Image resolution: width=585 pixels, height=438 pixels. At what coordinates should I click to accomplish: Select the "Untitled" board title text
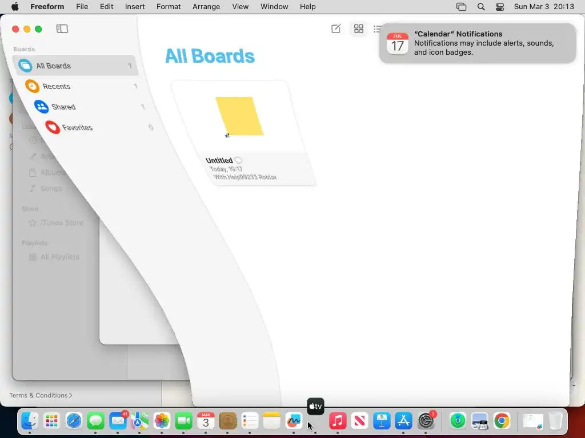click(219, 160)
